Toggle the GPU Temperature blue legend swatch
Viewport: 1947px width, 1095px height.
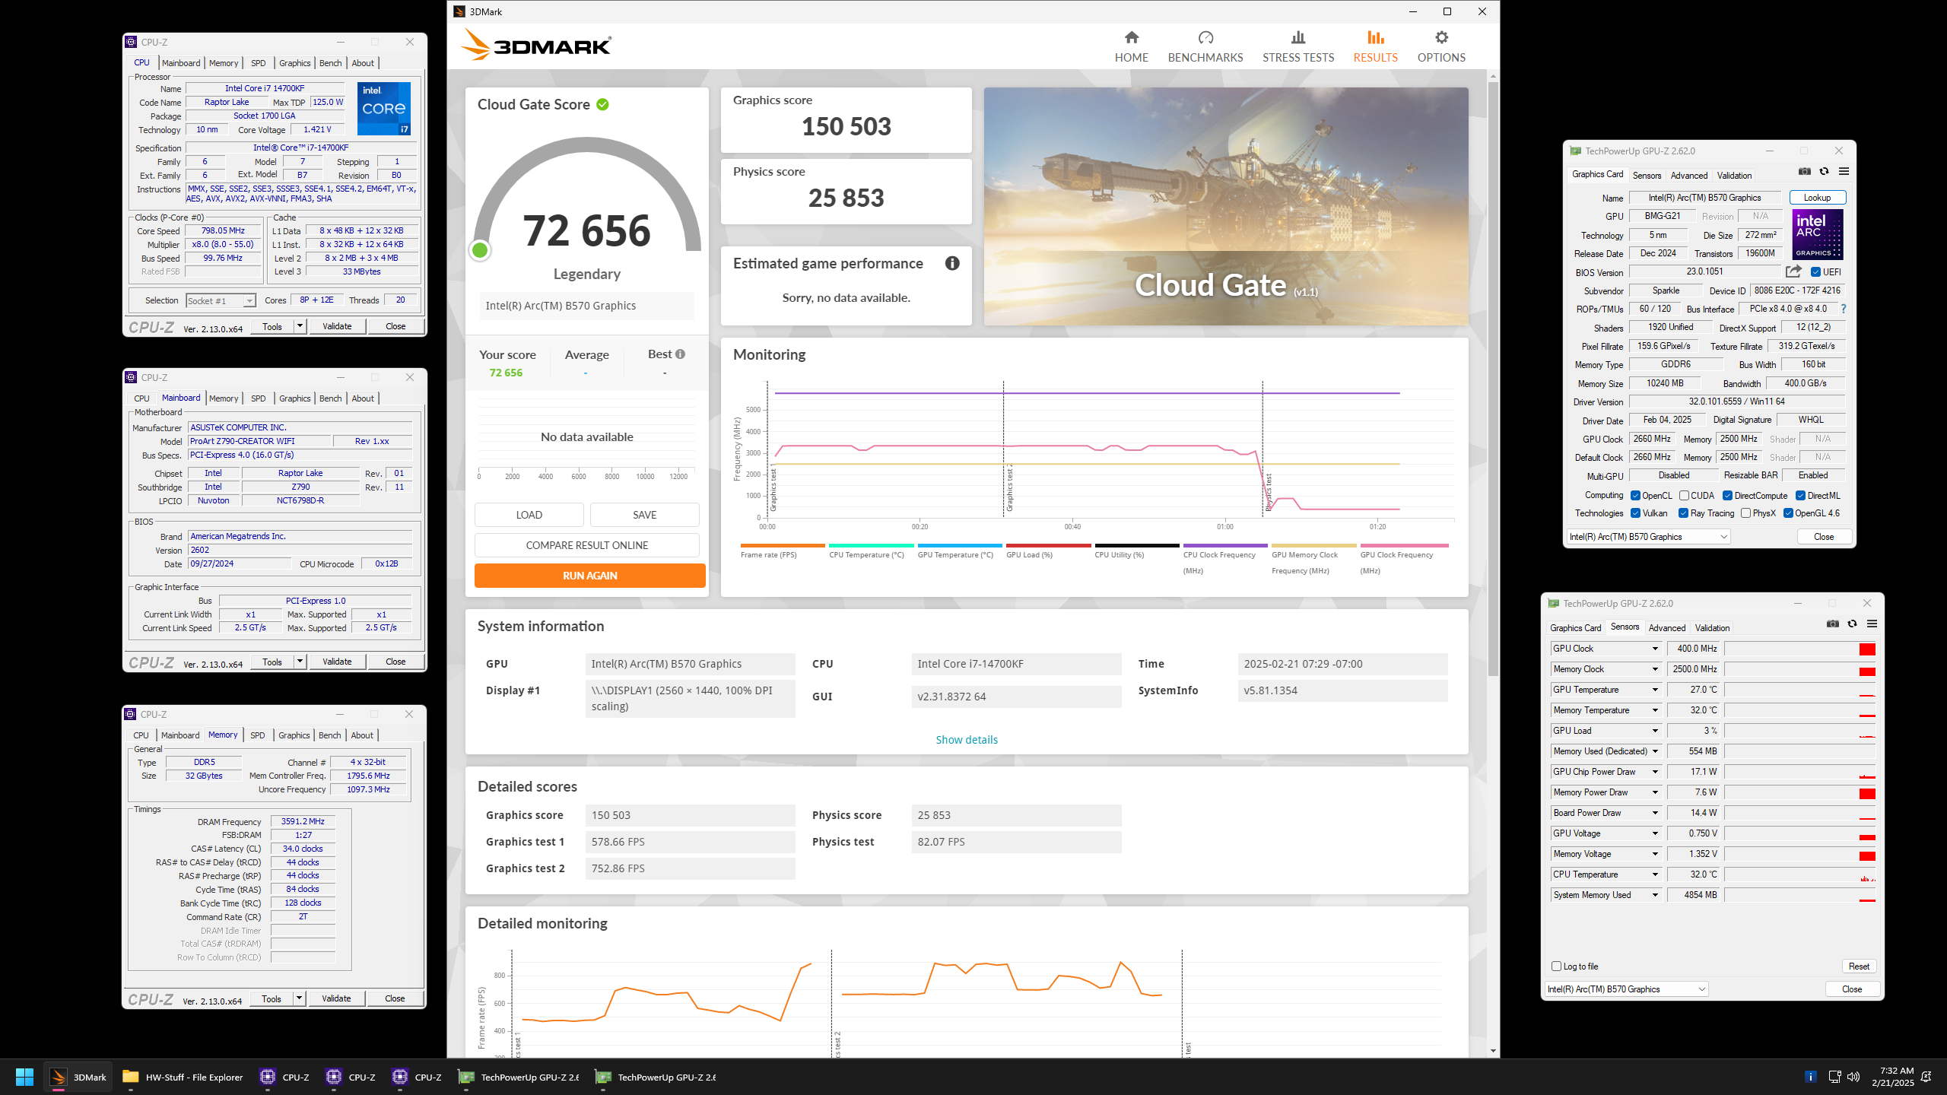pos(960,545)
